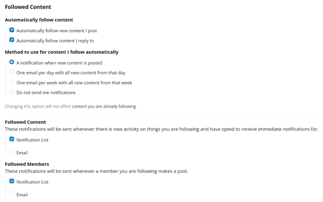Click 'content you are already following' text

point(104,106)
